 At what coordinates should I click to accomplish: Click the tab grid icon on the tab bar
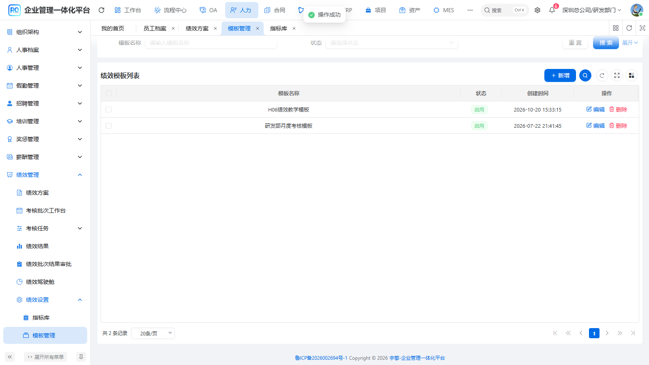click(616, 28)
